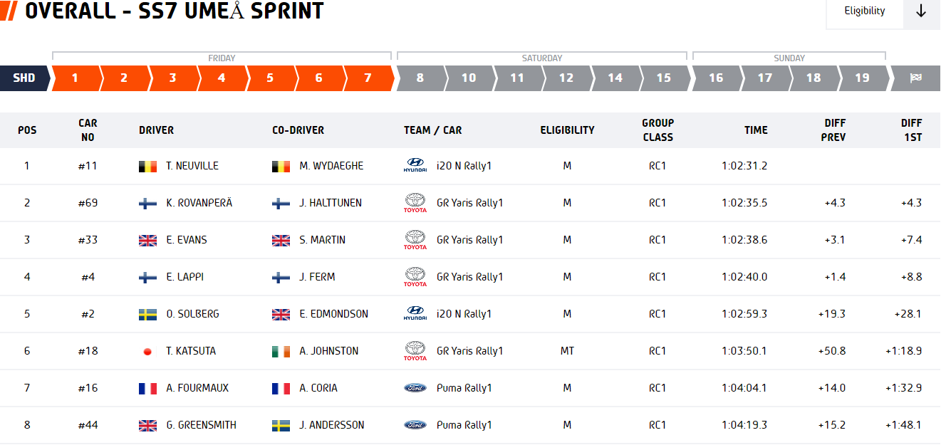The width and height of the screenshot is (946, 445).
Task: Select the SHD shakedown tab
Action: tap(24, 78)
